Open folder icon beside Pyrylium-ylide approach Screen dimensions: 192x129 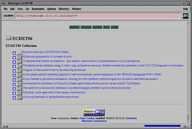click(x=19, y=93)
